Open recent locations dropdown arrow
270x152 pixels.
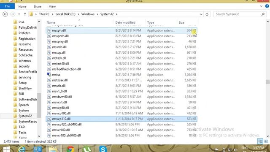[x=19, y=14]
